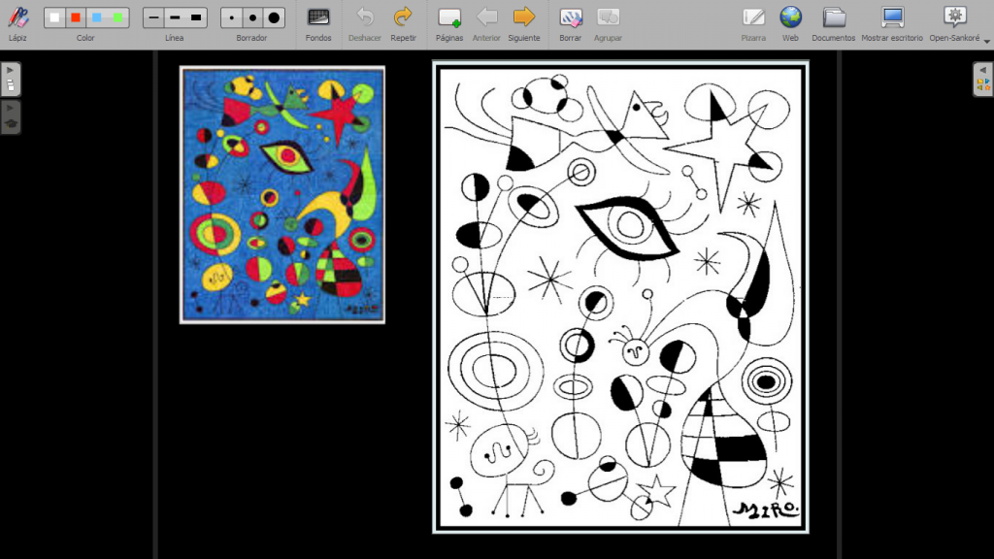Choose the white color swatch
Image resolution: width=994 pixels, height=559 pixels.
tap(54, 17)
